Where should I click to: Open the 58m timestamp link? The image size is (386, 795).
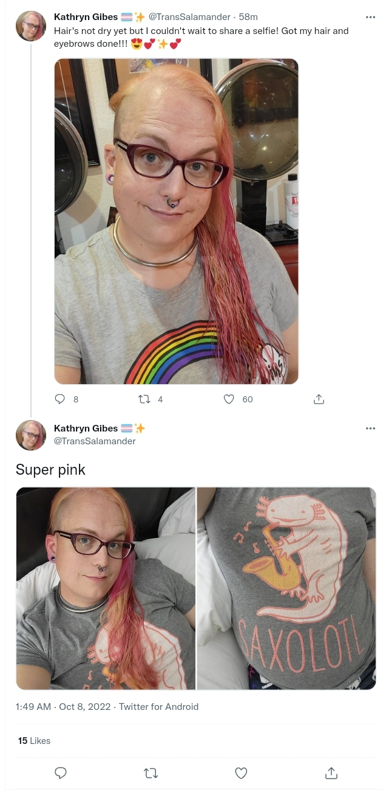click(x=248, y=17)
